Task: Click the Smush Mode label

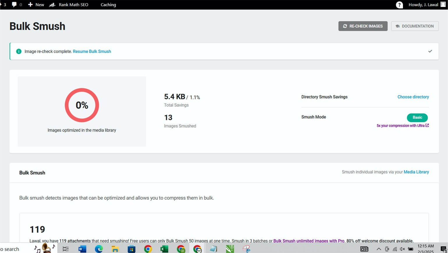Action: 314,117
